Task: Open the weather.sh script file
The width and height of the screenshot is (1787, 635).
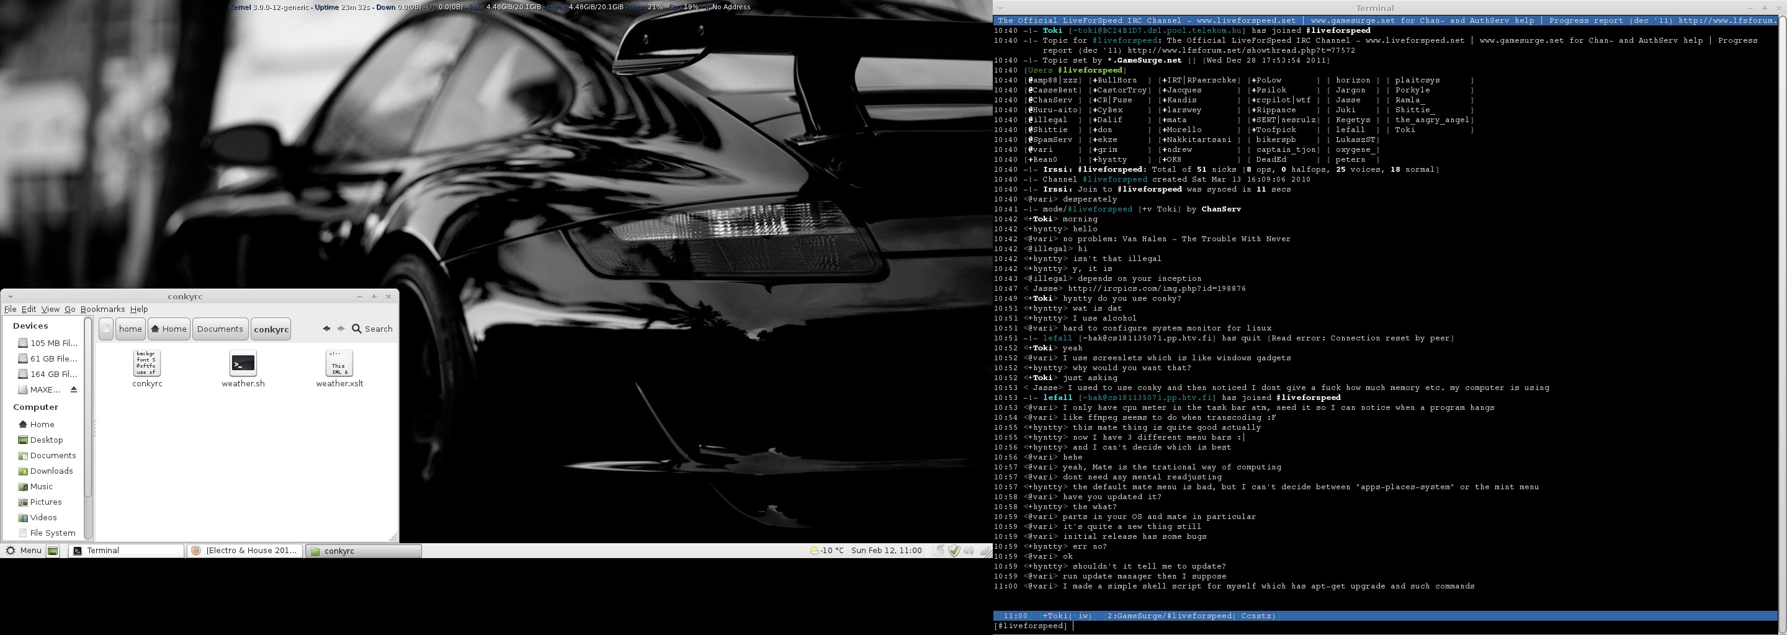Action: (x=243, y=363)
